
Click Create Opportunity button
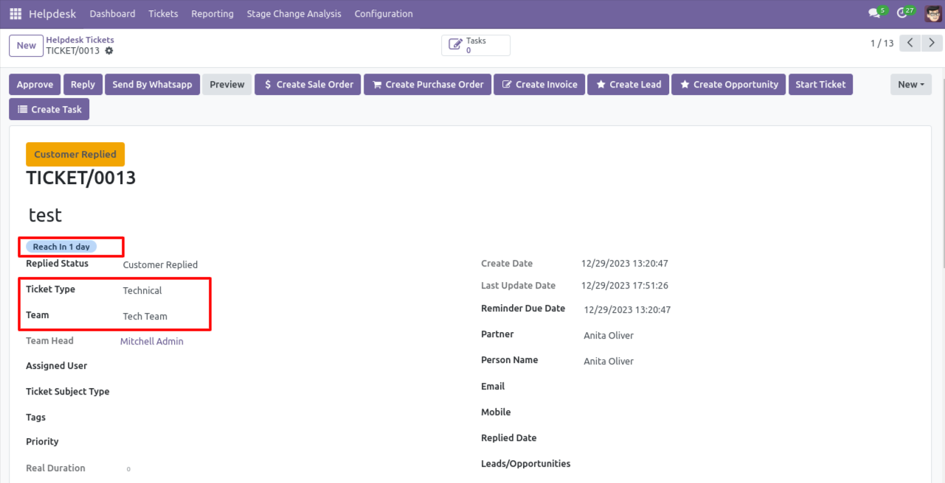point(729,85)
